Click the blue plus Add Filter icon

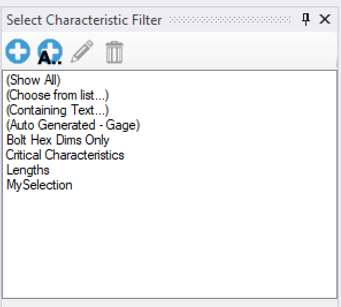coord(18,51)
